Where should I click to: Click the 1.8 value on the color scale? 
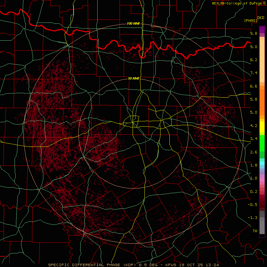pos(254,165)
